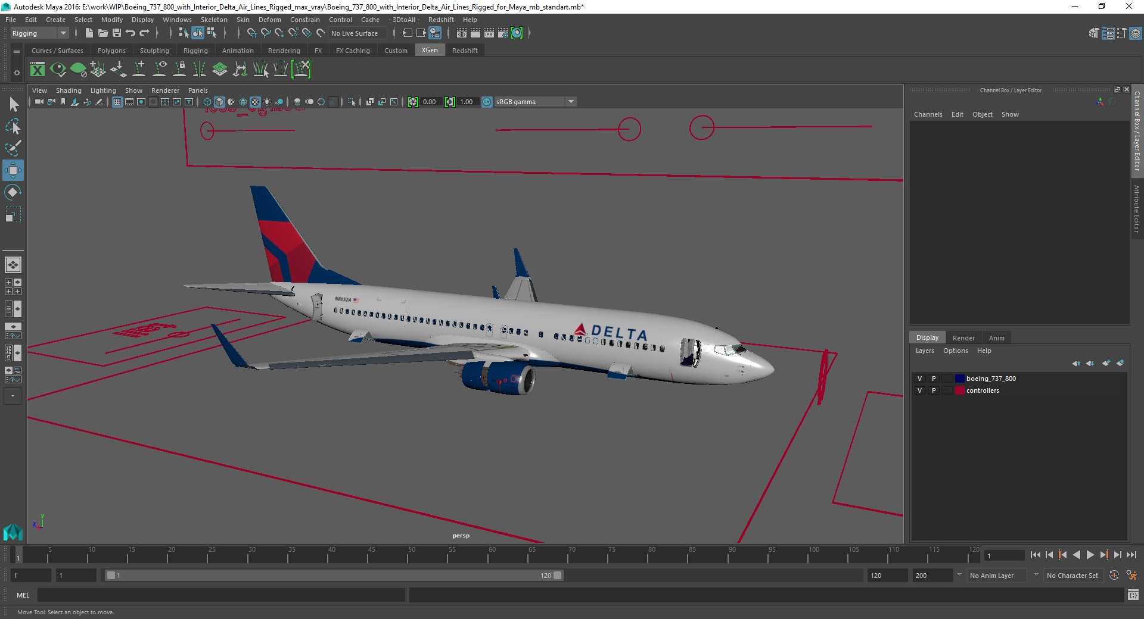Toggle view color management ON button
This screenshot has height=619, width=1144.
tap(487, 102)
